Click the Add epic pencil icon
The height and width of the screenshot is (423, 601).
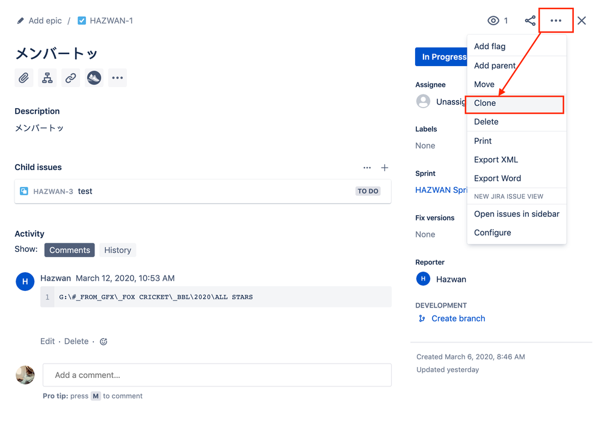[20, 20]
